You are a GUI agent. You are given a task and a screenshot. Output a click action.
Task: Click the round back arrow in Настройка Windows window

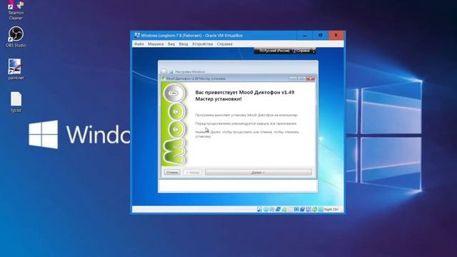pyautogui.click(x=164, y=71)
